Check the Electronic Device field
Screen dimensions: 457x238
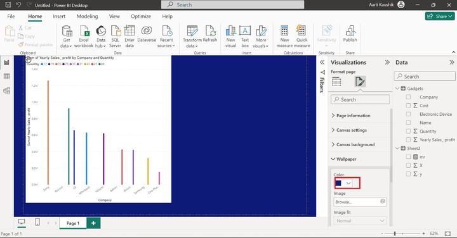[408, 114]
